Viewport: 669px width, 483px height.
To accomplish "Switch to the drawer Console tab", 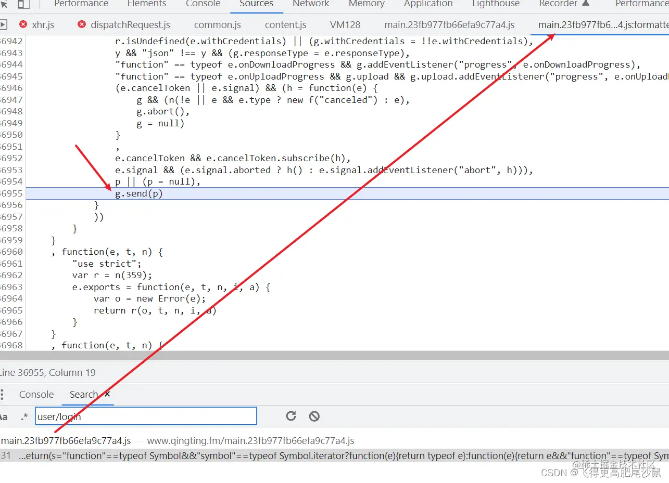I will (x=36, y=394).
